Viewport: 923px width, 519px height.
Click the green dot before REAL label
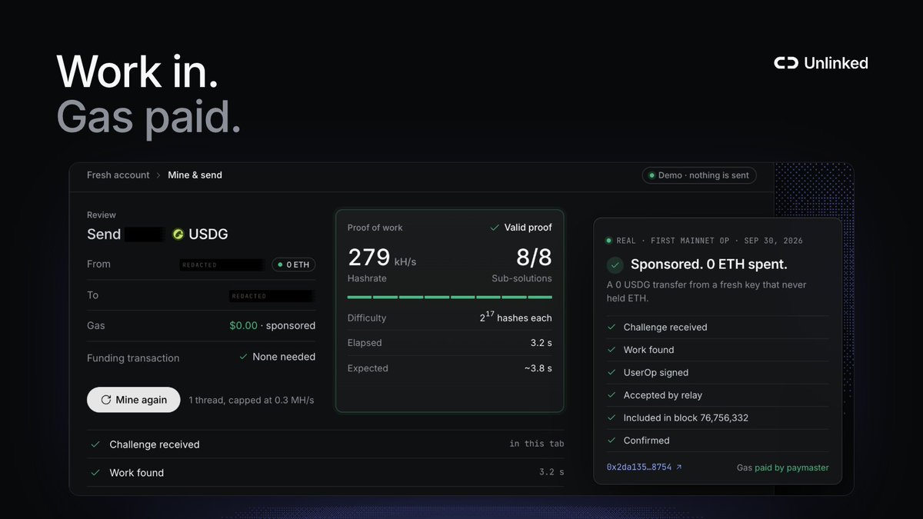pyautogui.click(x=609, y=241)
